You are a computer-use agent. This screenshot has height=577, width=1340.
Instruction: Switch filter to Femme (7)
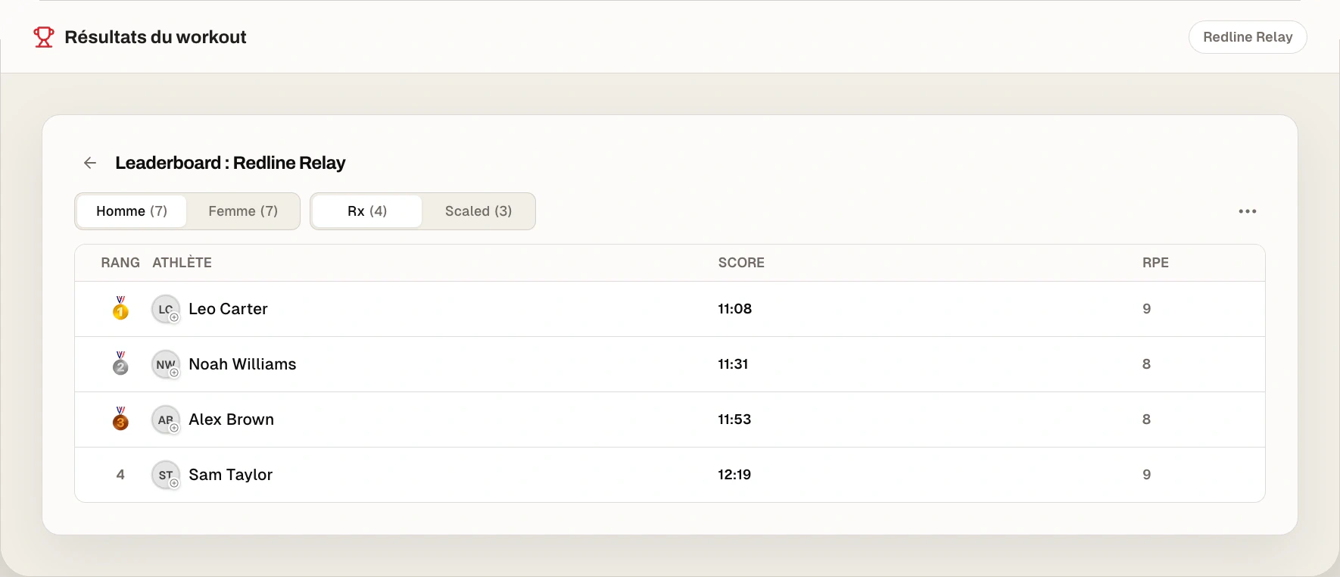pyautogui.click(x=243, y=211)
